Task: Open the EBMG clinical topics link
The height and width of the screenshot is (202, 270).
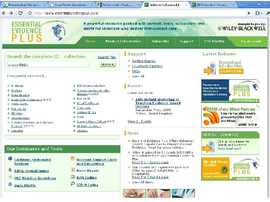Action: [31, 171]
